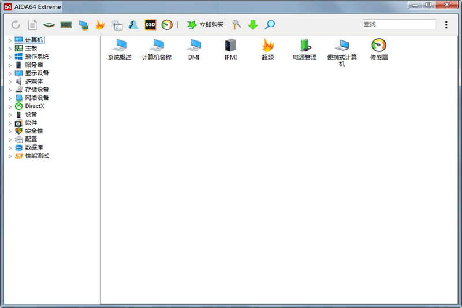
Task: Click the Refresh toolbar icon
Action: 16,25
